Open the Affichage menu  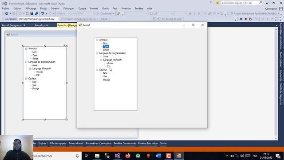click(31, 8)
